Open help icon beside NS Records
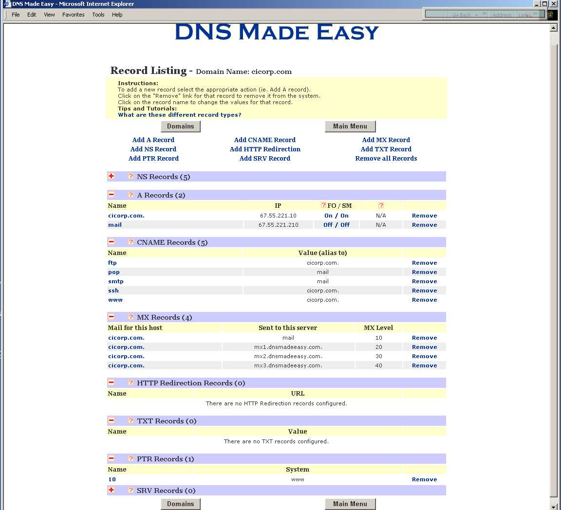This screenshot has width=561, height=510. click(131, 176)
